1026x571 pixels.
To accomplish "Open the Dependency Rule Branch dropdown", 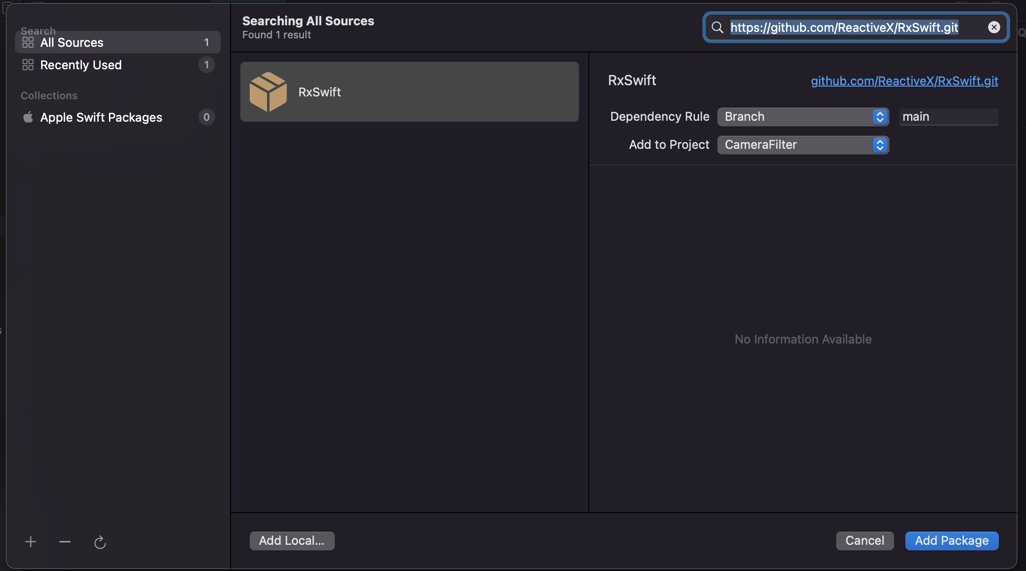I will [803, 117].
